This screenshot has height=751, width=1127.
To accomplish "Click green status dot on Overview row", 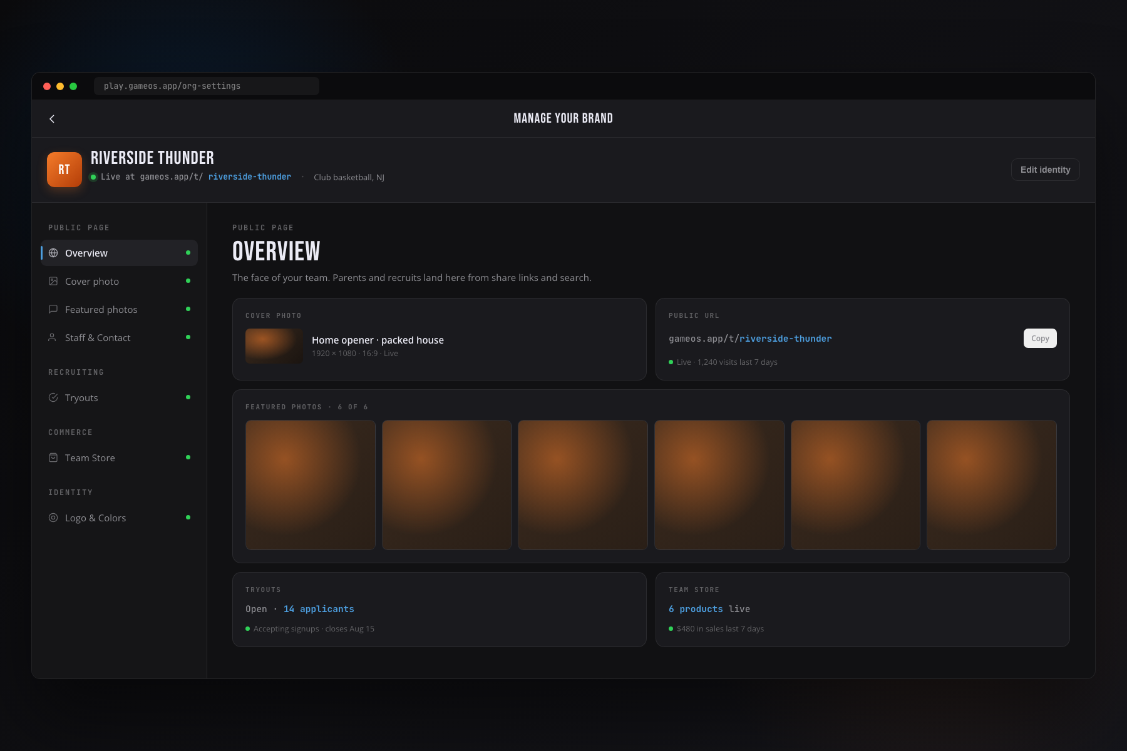I will [188, 253].
